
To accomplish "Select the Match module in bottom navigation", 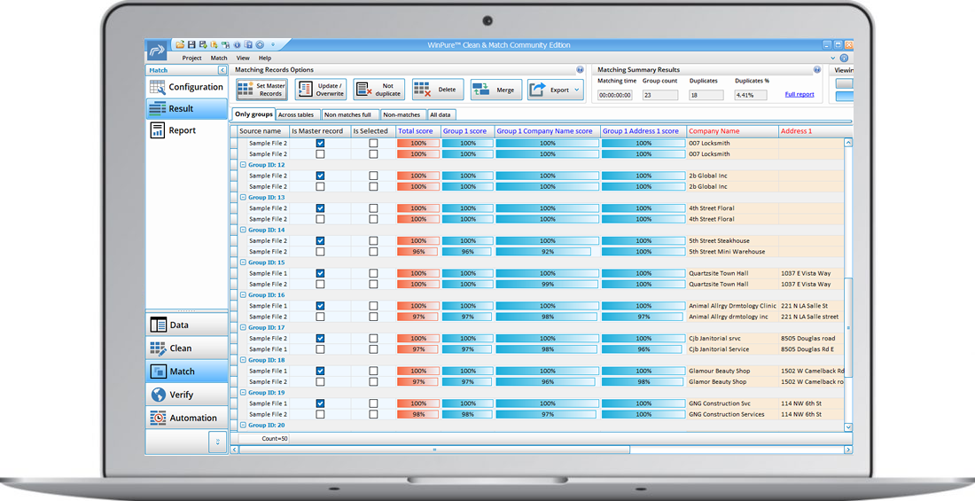I will click(186, 371).
